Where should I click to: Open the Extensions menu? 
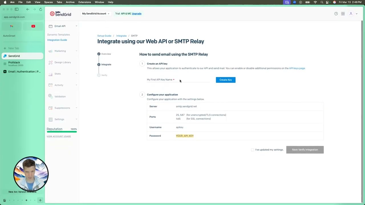(x=85, y=2)
